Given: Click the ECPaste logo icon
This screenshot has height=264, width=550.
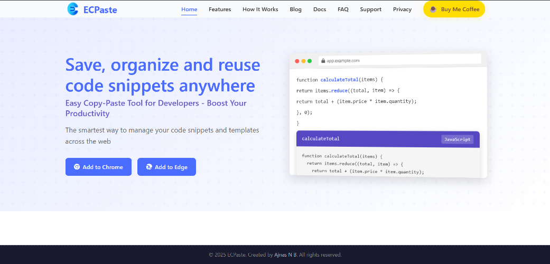Looking at the screenshot, I should 72,9.
